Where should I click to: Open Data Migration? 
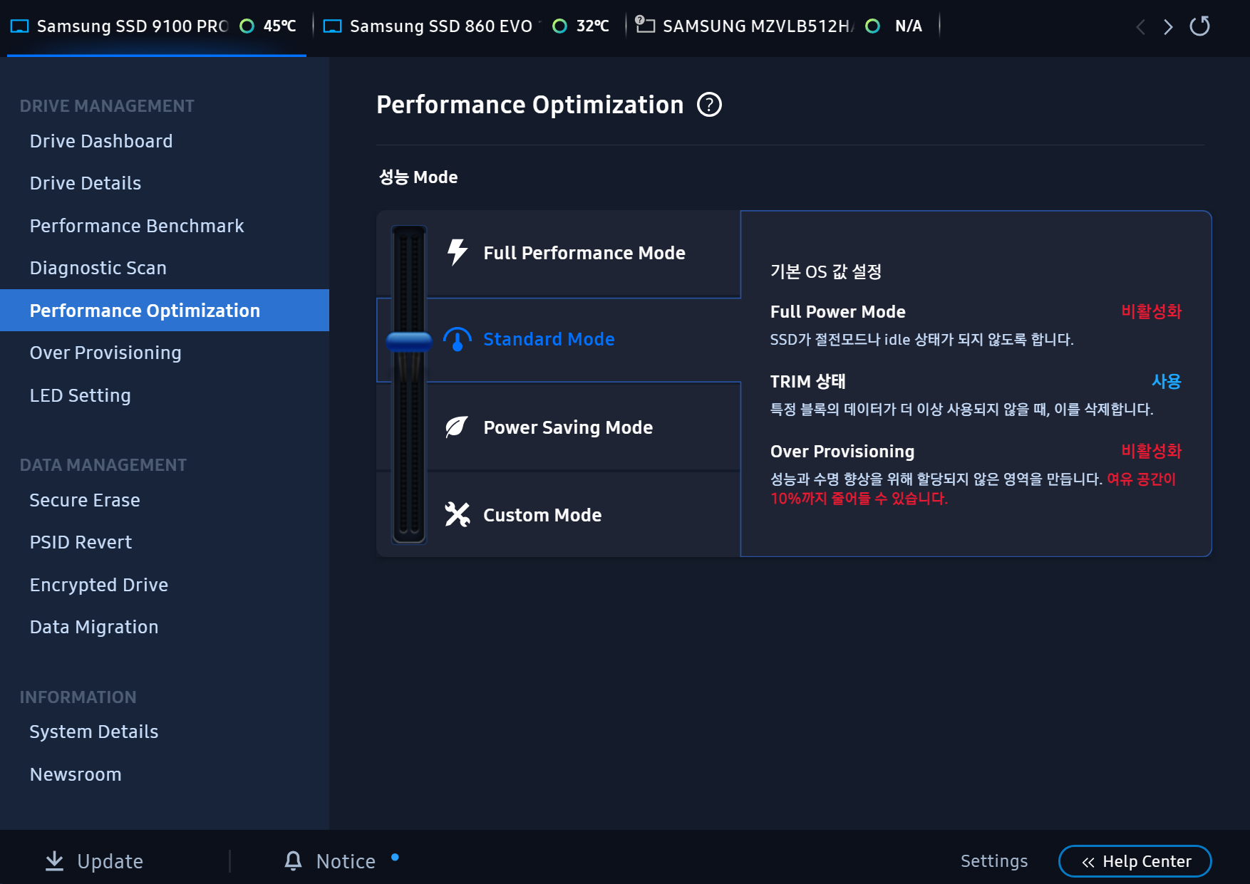pyautogui.click(x=165, y=627)
